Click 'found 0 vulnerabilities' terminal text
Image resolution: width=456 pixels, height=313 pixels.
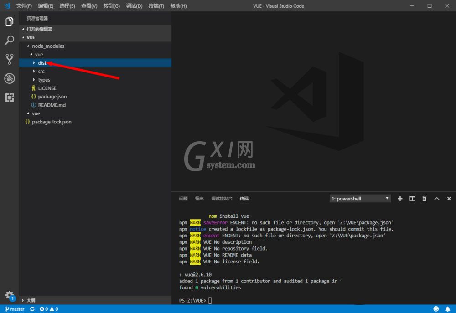[x=210, y=287]
